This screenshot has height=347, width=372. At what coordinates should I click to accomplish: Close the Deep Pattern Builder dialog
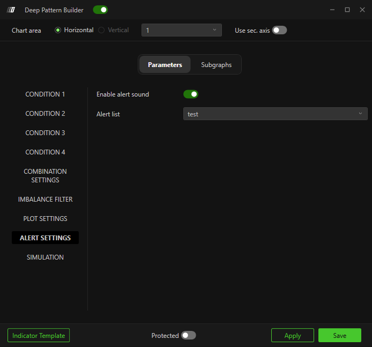point(361,10)
